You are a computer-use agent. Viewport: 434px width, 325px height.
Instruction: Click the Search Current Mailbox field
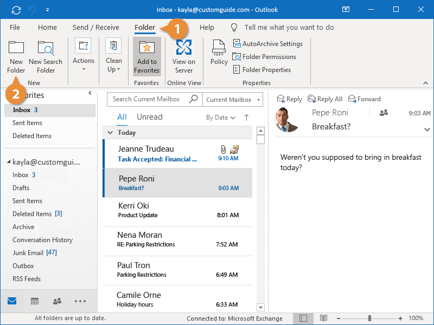(x=146, y=100)
